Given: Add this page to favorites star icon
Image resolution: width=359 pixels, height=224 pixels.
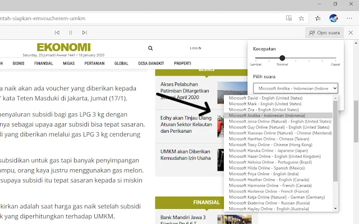Looking at the screenshot, I should click(x=301, y=18).
